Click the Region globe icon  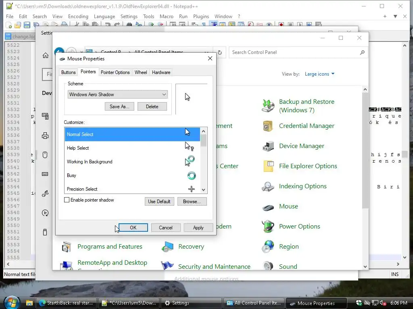click(x=268, y=247)
